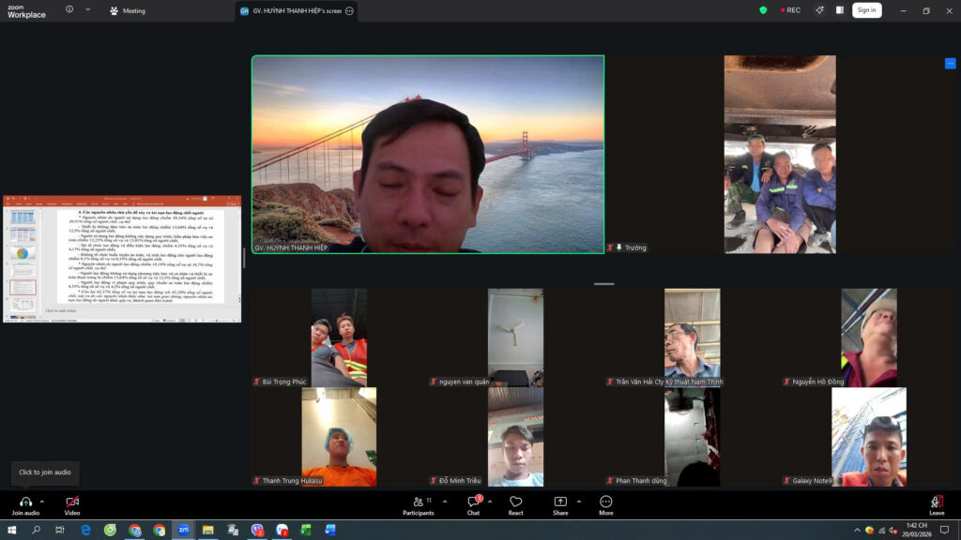Open the Chat panel
961x540 pixels.
click(473, 502)
